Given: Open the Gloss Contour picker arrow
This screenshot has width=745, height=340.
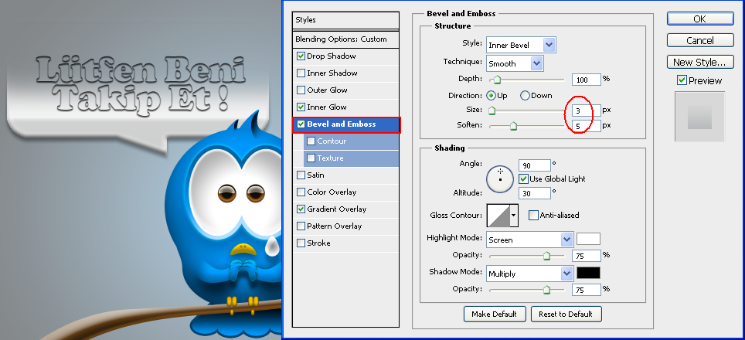Looking at the screenshot, I should coord(514,215).
